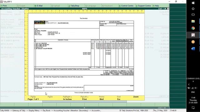The width and height of the screenshot is (200, 112).
Task: Click the battery tray icon
Action: (x=189, y=88)
